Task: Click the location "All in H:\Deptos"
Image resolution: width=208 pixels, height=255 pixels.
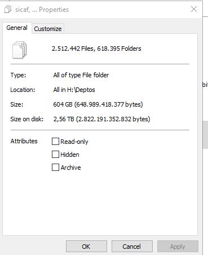Action: (x=74, y=90)
